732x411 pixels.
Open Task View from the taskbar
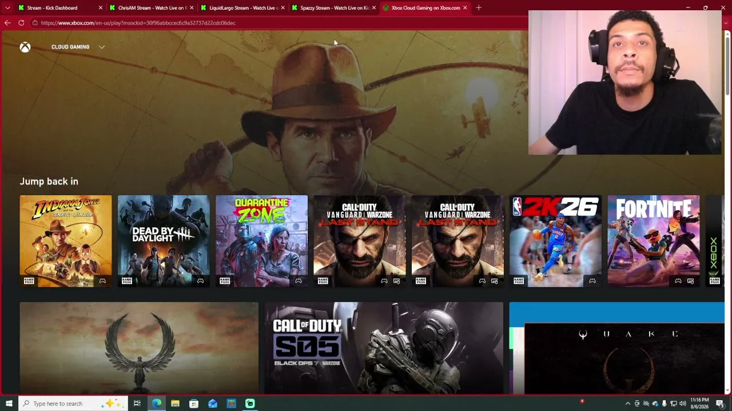click(137, 404)
